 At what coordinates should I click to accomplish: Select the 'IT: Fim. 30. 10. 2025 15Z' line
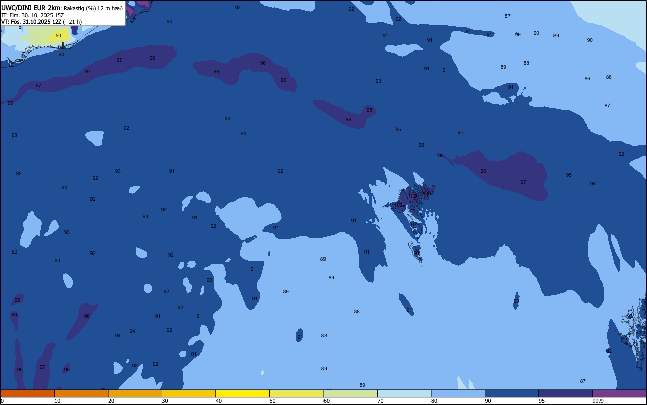(32, 15)
